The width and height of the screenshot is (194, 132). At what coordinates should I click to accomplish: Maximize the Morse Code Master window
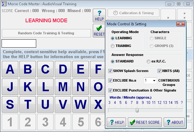[179, 4]
